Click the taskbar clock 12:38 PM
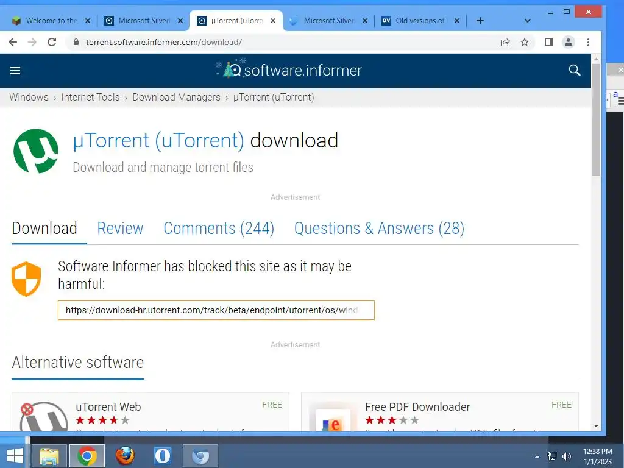 pyautogui.click(x=597, y=452)
